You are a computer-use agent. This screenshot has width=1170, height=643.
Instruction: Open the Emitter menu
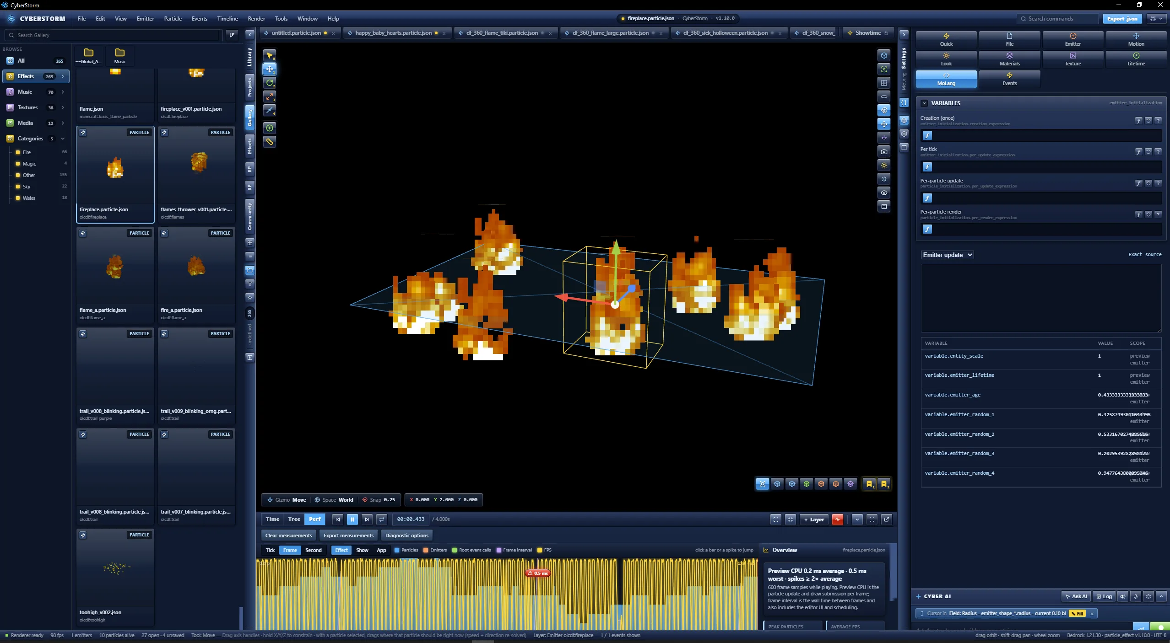(x=145, y=19)
